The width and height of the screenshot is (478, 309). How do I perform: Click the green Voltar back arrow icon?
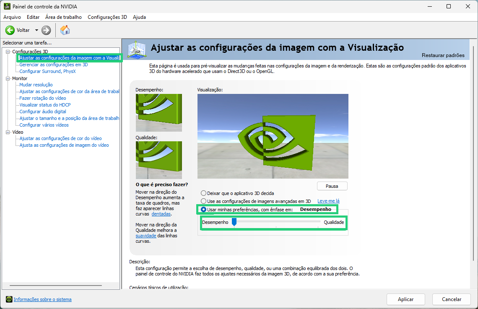click(x=10, y=30)
